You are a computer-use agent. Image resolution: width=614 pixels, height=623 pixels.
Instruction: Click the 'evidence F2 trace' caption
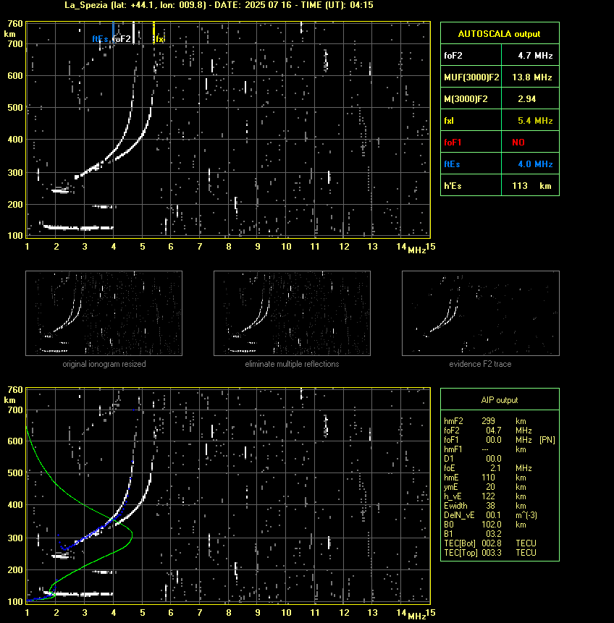[480, 364]
